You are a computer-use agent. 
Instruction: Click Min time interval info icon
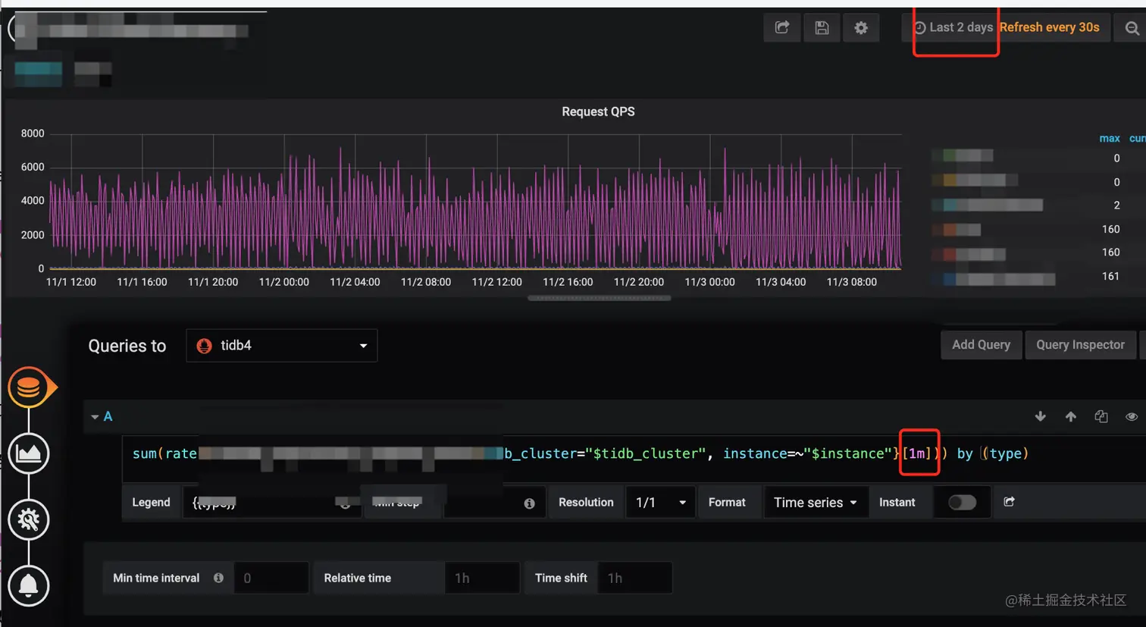[x=218, y=578]
